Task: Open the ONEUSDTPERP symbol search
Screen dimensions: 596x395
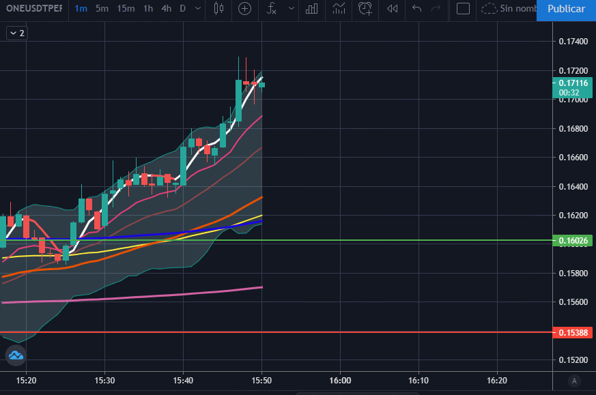Action: pos(34,8)
